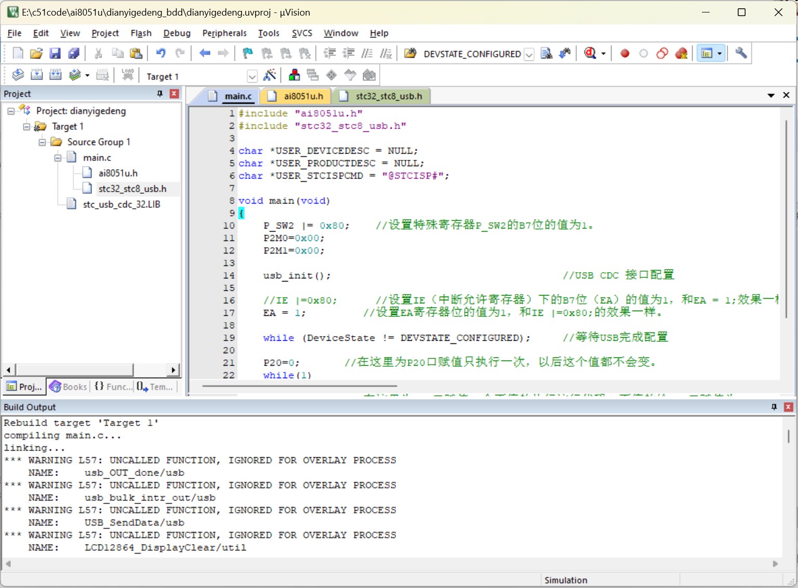Viewport: 798px width, 588px height.
Task: Open the Flash menu
Action: (141, 33)
